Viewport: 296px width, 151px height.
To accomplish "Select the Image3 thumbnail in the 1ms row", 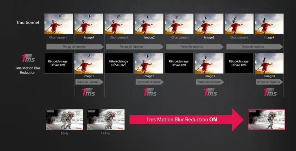I will click(x=209, y=63).
